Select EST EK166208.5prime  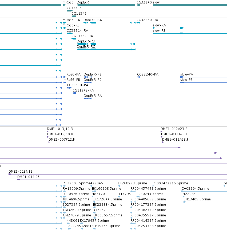pyautogui.click(x=106, y=188)
